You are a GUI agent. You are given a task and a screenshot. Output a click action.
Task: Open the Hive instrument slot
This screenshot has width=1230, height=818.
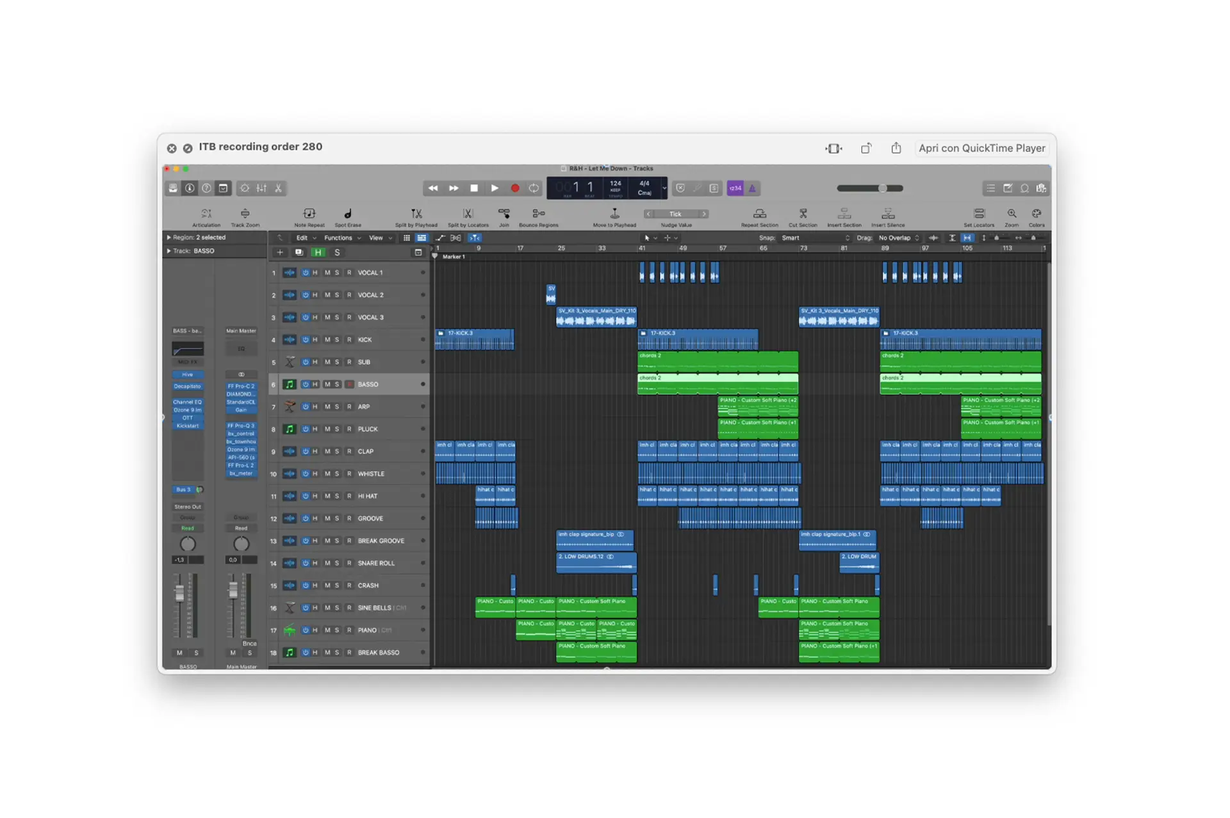pos(188,375)
